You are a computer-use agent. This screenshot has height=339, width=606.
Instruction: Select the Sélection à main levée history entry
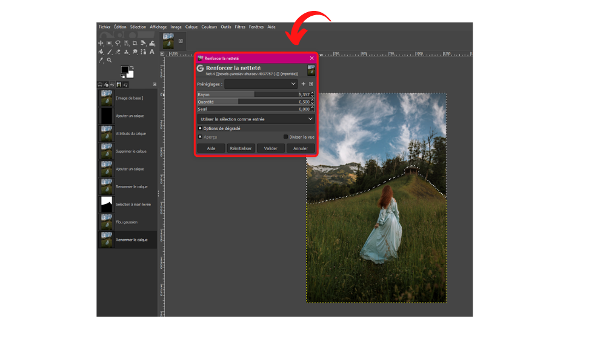[127, 204]
